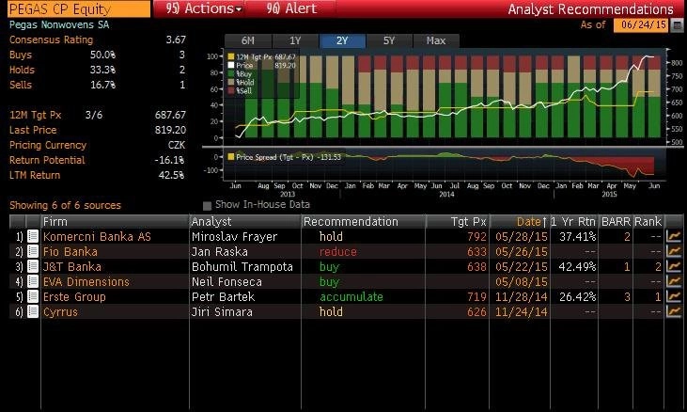Open Komercni Banka AS report document icon
The width and height of the screenshot is (687, 412).
pos(33,237)
